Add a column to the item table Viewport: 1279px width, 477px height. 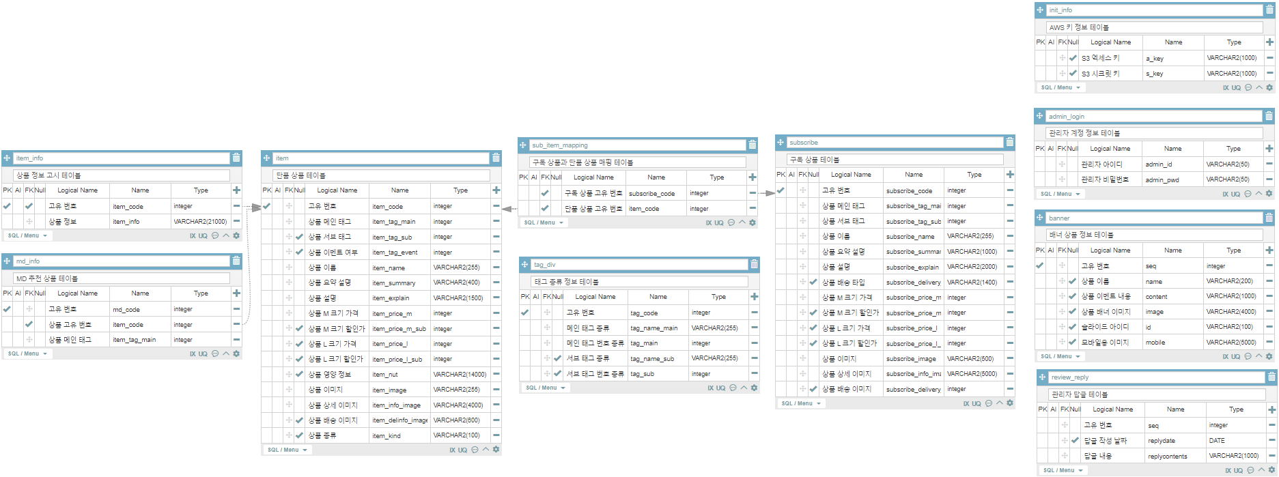(496, 190)
